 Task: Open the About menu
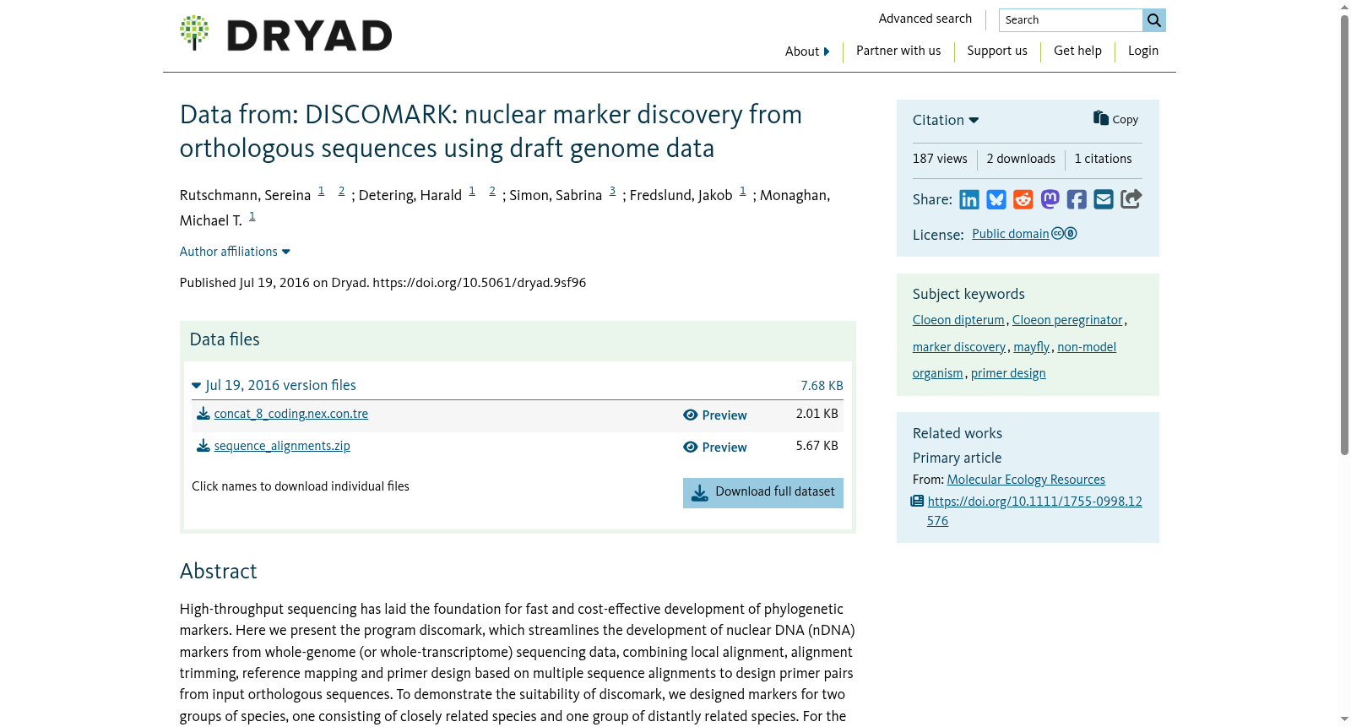(x=807, y=52)
